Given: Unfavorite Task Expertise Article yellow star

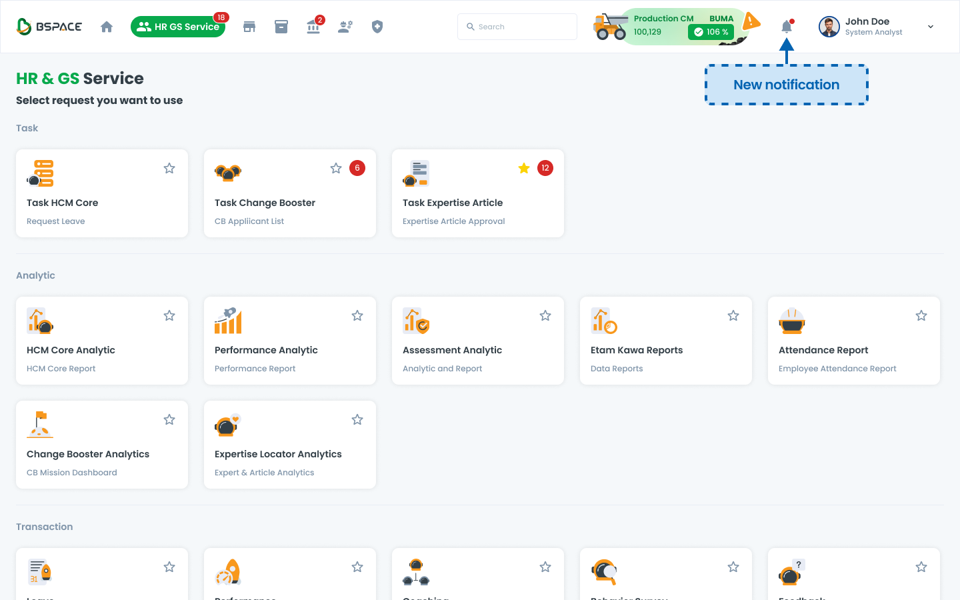Looking at the screenshot, I should [524, 168].
